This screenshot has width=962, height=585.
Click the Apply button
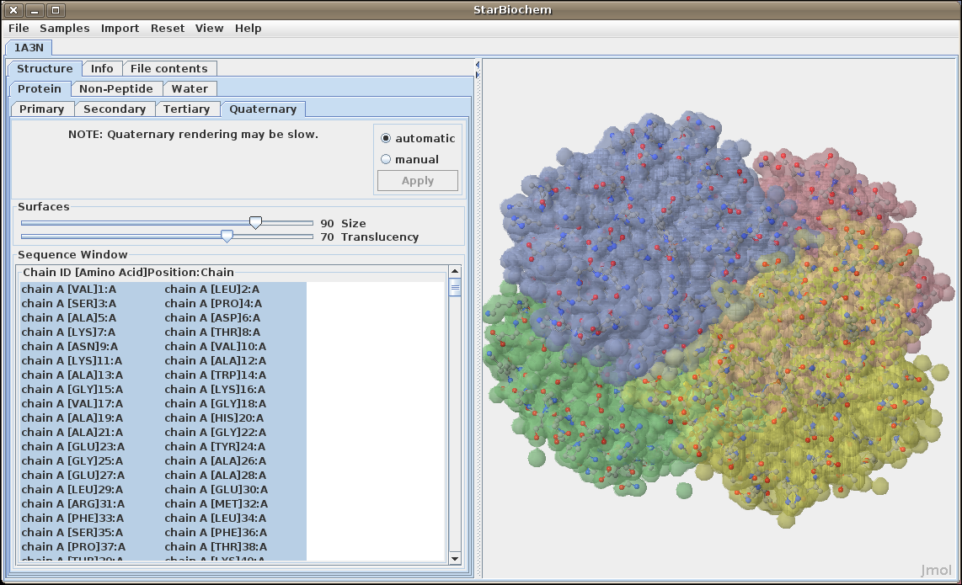pos(418,181)
